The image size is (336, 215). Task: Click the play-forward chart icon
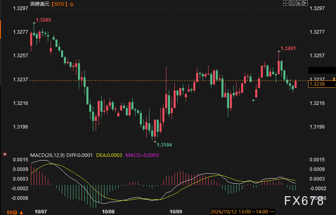click(x=299, y=3)
